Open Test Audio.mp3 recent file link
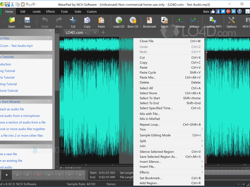Viewport: 250px width, 187px height. 16,46
